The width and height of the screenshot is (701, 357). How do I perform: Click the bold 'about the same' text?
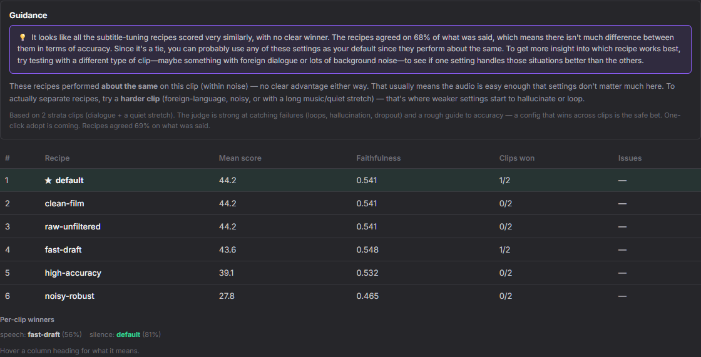pos(129,86)
